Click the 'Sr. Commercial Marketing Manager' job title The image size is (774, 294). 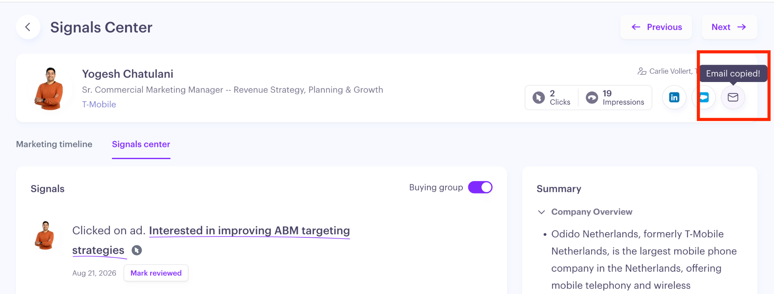click(232, 90)
